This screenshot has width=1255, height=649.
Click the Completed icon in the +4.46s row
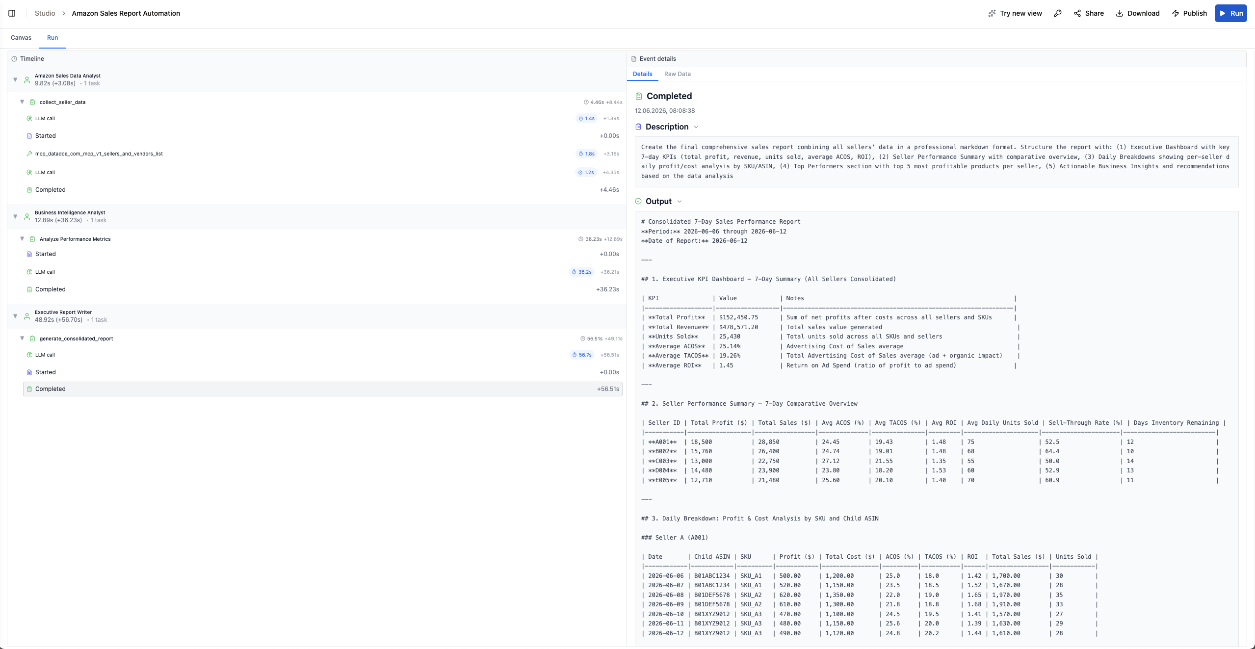click(29, 190)
